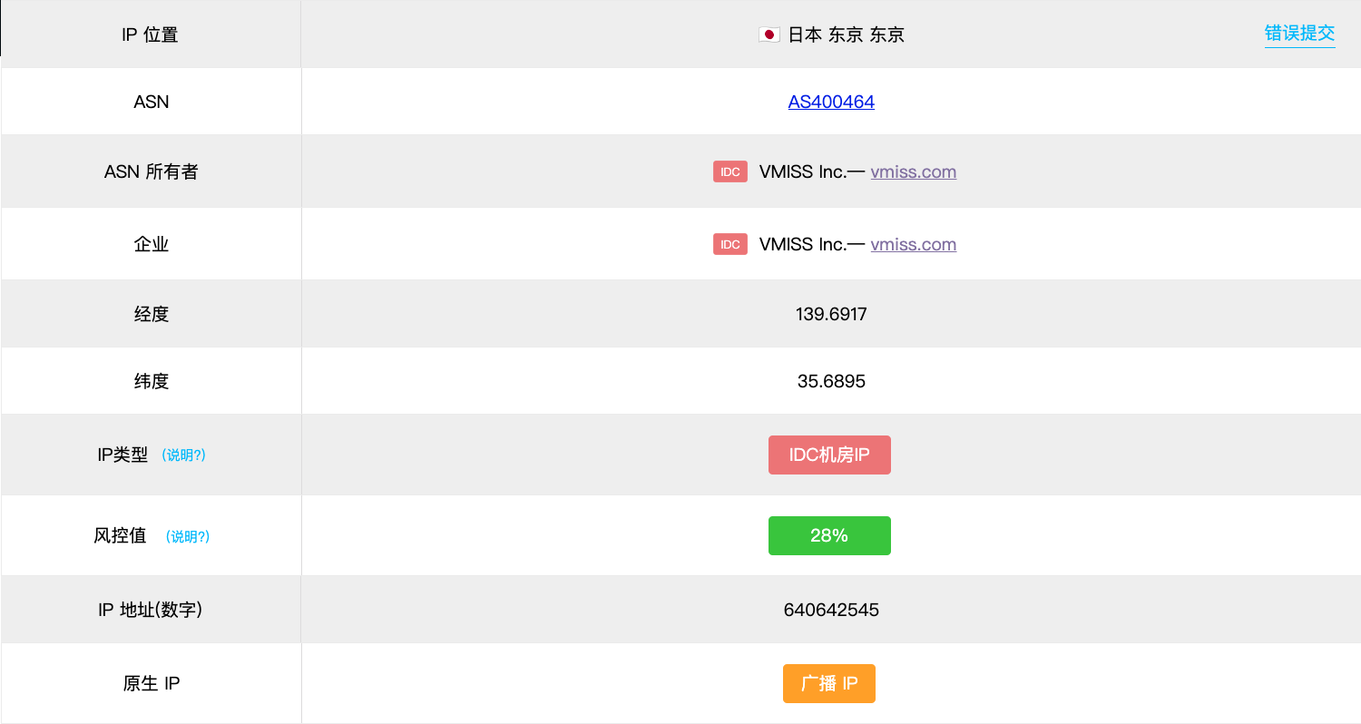Click the IP 位置 row label
Image resolution: width=1361 pixels, height=724 pixels.
coord(151,35)
